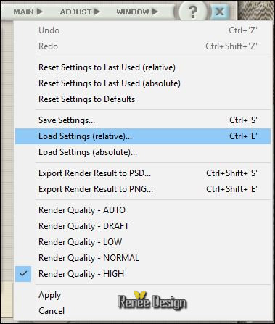Choose Reset Settings to Defaults
The image size is (275, 324).
[143, 99]
